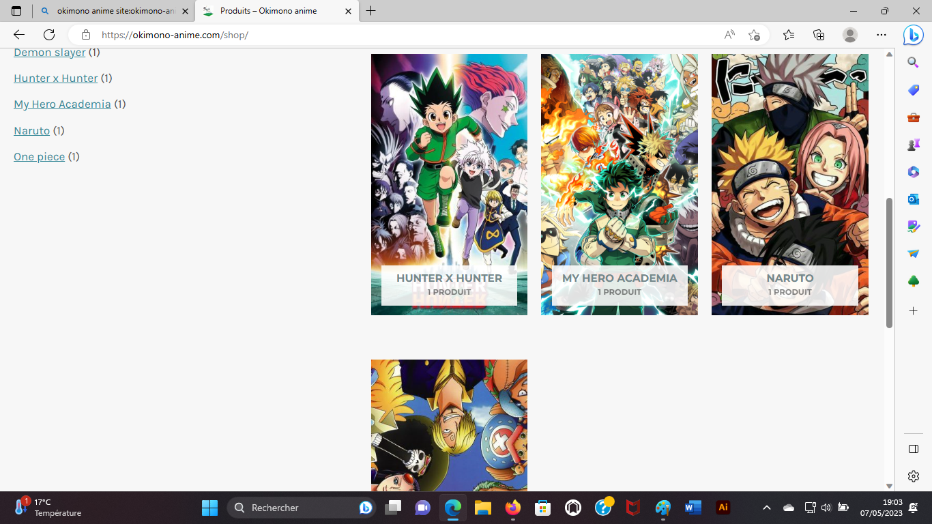Click the address bar URL field
The height and width of the screenshot is (524, 932).
click(x=409, y=35)
